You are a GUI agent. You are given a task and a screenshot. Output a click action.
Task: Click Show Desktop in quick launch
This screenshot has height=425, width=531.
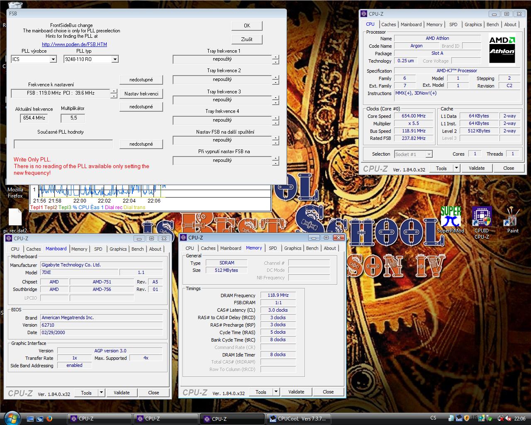[x=30, y=419]
